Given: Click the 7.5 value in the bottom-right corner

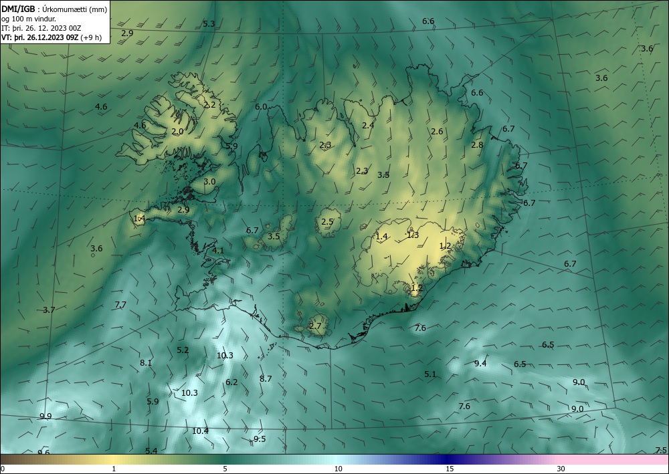Looking at the screenshot, I should click(661, 450).
